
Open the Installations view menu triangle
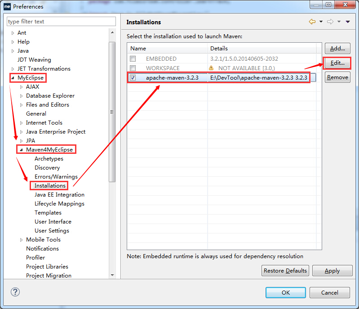pos(348,22)
